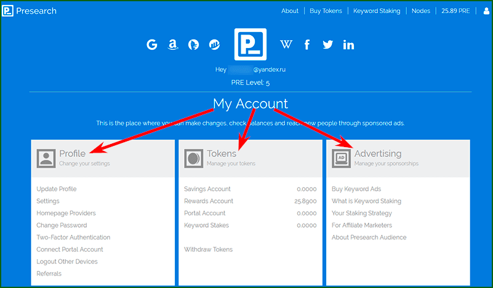493x288 pixels.
Task: Open the Update Profile link
Action: pos(56,189)
